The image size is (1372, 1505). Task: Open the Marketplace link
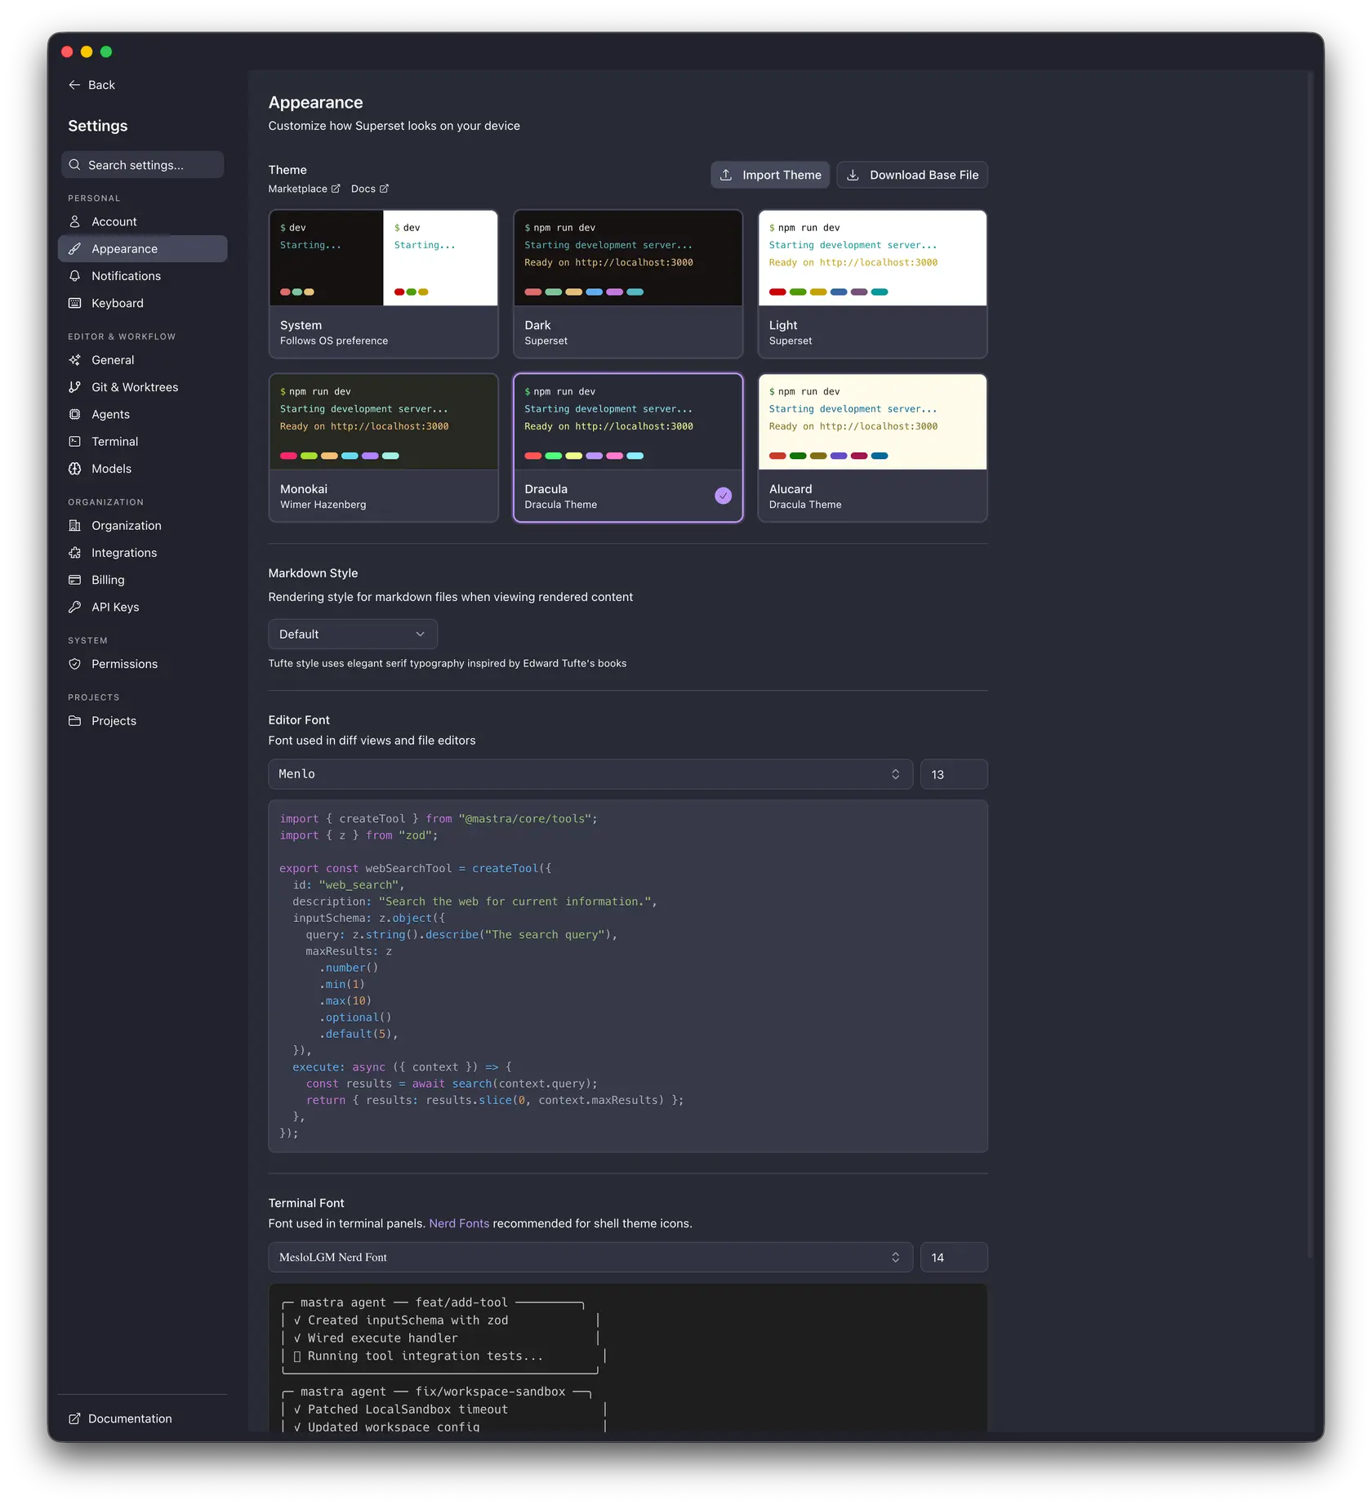pos(305,189)
